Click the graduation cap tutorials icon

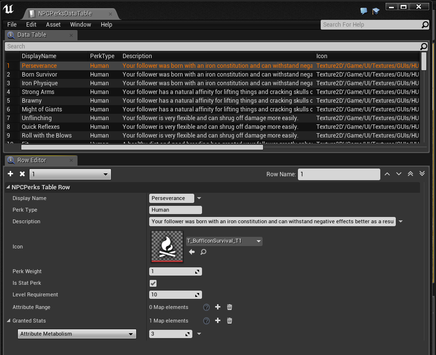(375, 11)
